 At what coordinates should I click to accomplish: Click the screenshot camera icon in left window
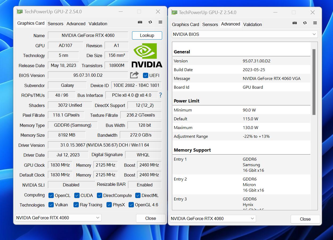click(x=140, y=22)
